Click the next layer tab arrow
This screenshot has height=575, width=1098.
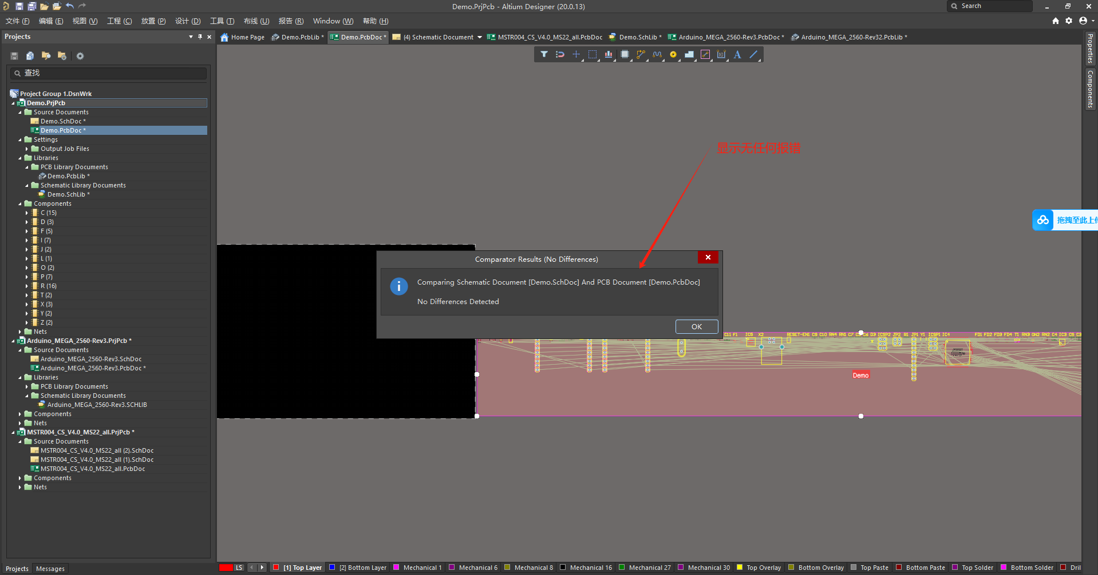262,568
